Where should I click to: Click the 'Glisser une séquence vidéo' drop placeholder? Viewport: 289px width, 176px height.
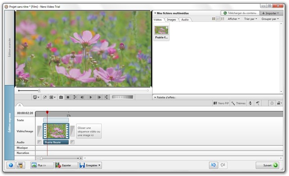pyautogui.click(x=89, y=131)
